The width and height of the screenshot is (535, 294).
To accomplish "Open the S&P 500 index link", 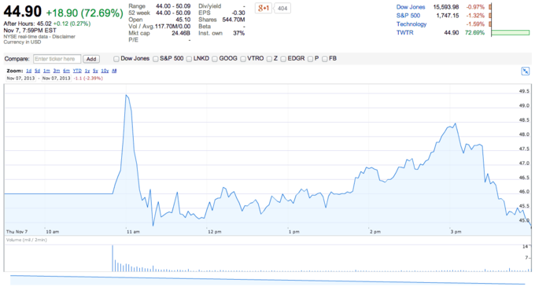I will [x=408, y=16].
